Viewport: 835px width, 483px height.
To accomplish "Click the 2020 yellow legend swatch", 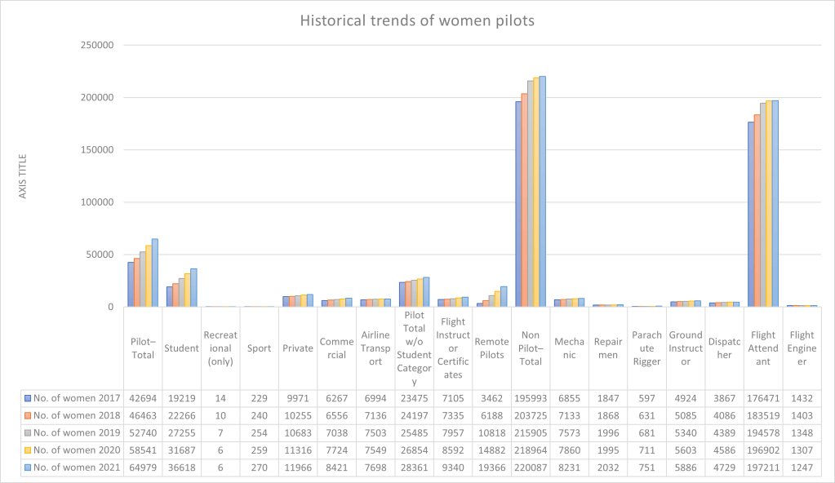I will pos(28,450).
